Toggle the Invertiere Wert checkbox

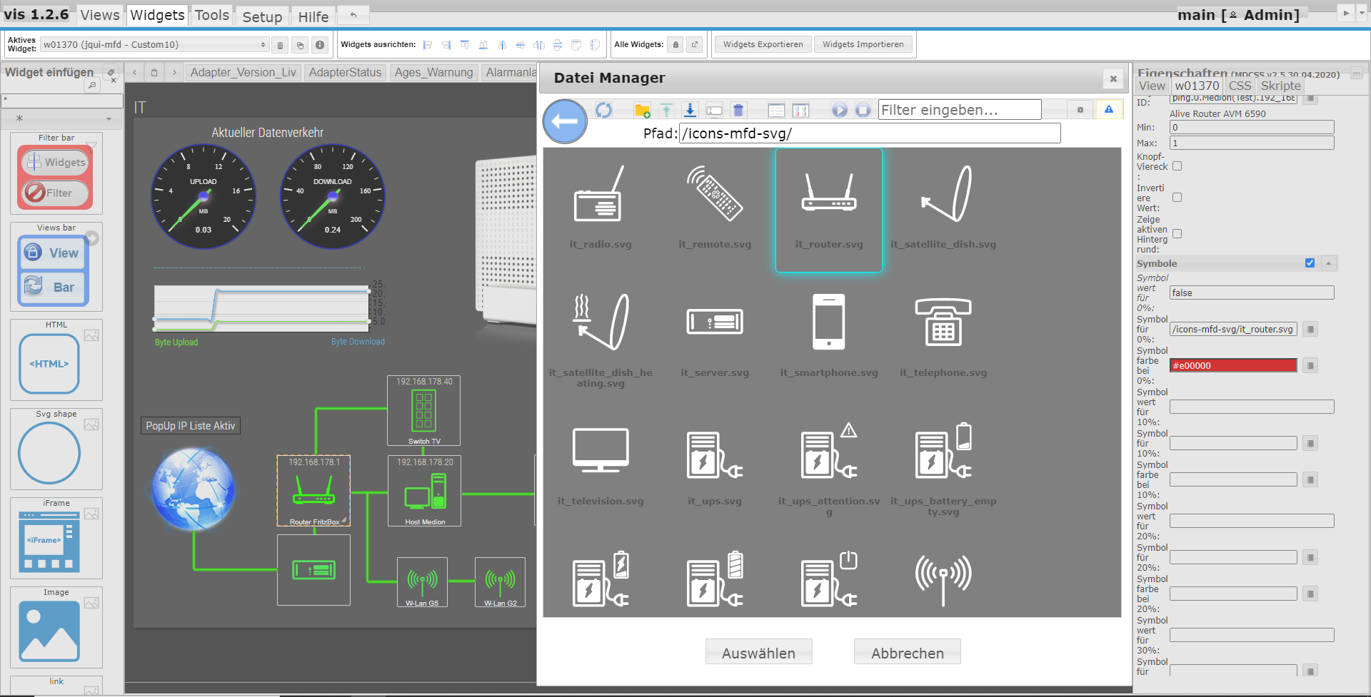point(1177,198)
